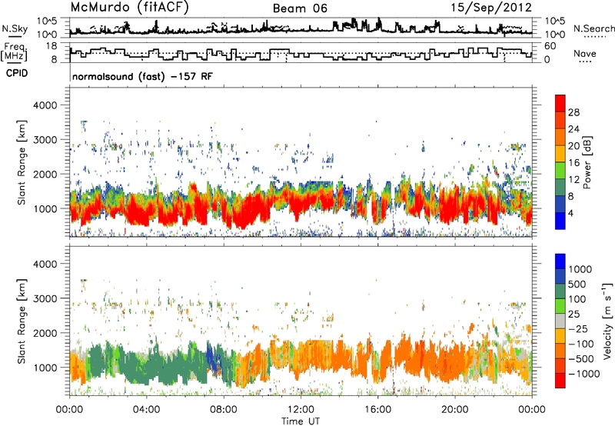Click the 'Power [dB]' color bar label
The image size is (615, 426).
587,162
